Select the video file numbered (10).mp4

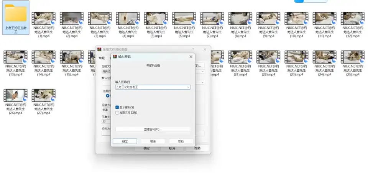click(297, 25)
